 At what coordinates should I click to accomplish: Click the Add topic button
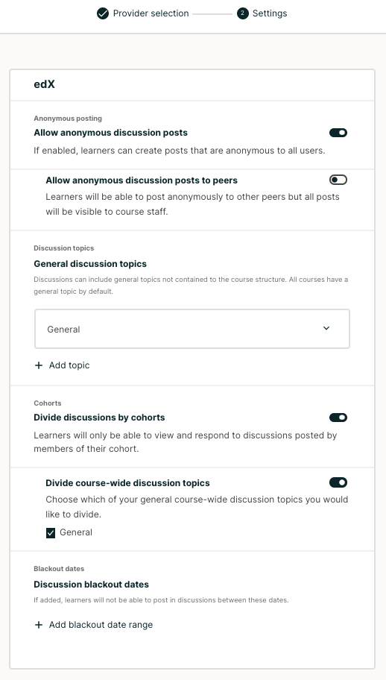click(62, 365)
